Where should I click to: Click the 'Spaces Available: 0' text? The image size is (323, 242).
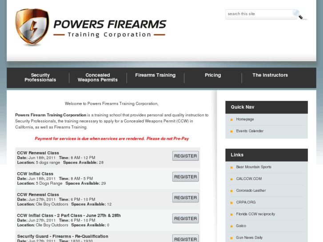(x=90, y=225)
